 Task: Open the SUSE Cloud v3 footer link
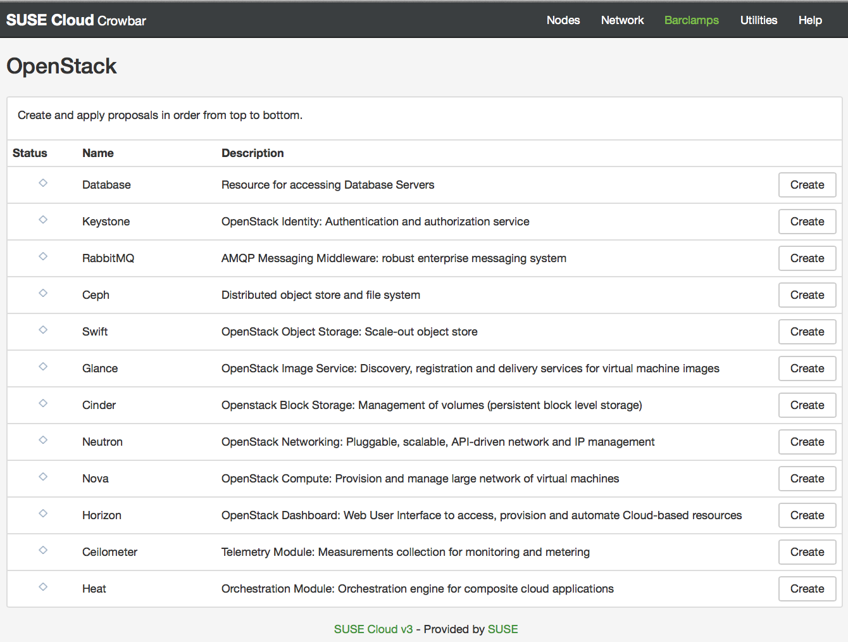(373, 629)
